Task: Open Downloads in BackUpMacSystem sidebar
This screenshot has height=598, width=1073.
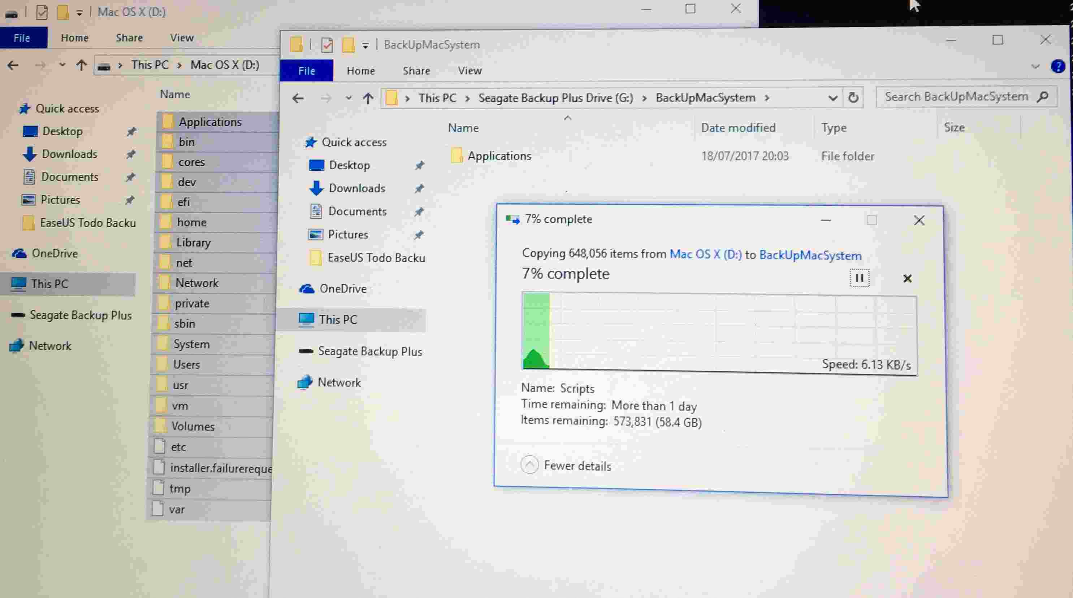Action: (x=356, y=188)
